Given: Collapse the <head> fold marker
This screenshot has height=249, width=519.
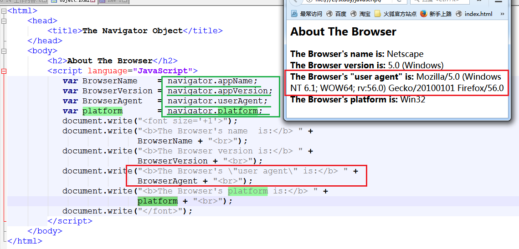Looking at the screenshot, I should click(x=4, y=21).
